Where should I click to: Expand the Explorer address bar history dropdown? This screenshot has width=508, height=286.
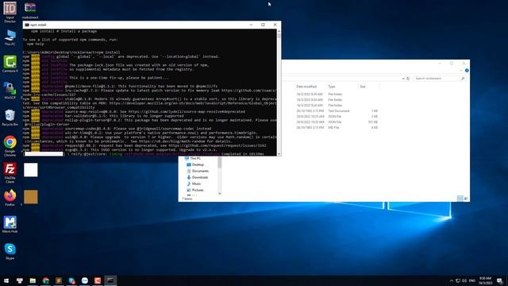pos(403,79)
